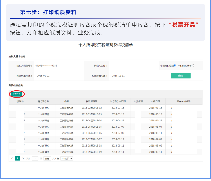Select the 个税纳税清单 radio button
The image size is (211, 181).
pyautogui.click(x=193, y=65)
